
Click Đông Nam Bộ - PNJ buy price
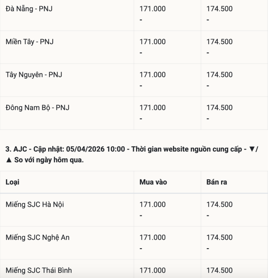pyautogui.click(x=152, y=108)
